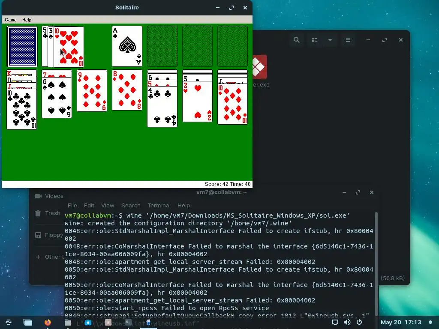Open Videos in the file manager sidebar
The image size is (439, 329).
(x=49, y=196)
